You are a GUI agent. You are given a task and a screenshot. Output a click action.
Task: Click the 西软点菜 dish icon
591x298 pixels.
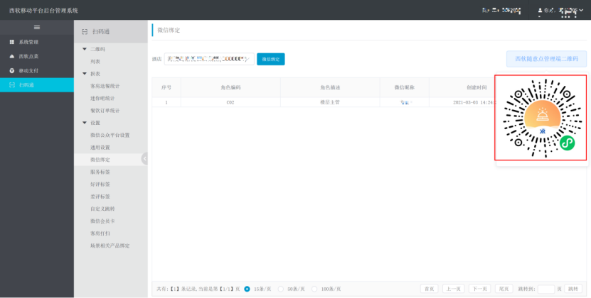click(x=11, y=57)
